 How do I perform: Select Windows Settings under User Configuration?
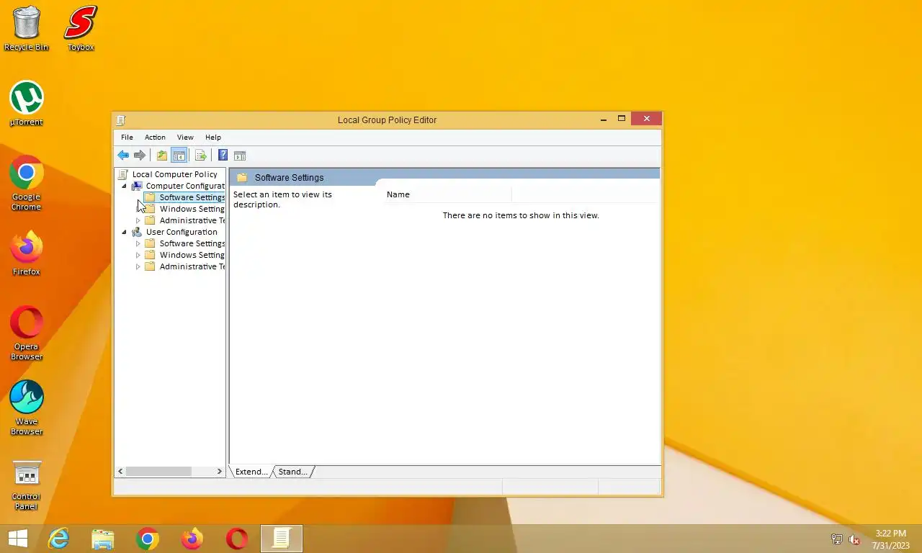[x=192, y=255]
